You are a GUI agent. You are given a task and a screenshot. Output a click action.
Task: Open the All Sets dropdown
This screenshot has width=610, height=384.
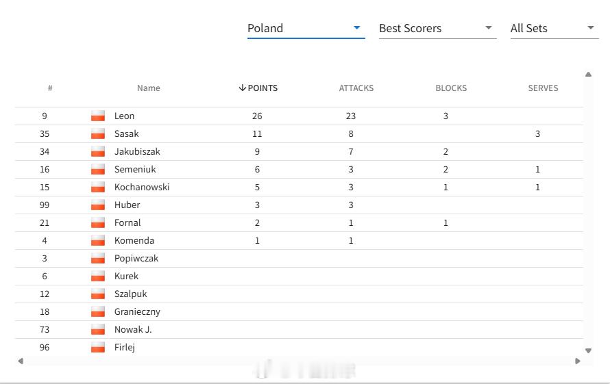tap(554, 28)
